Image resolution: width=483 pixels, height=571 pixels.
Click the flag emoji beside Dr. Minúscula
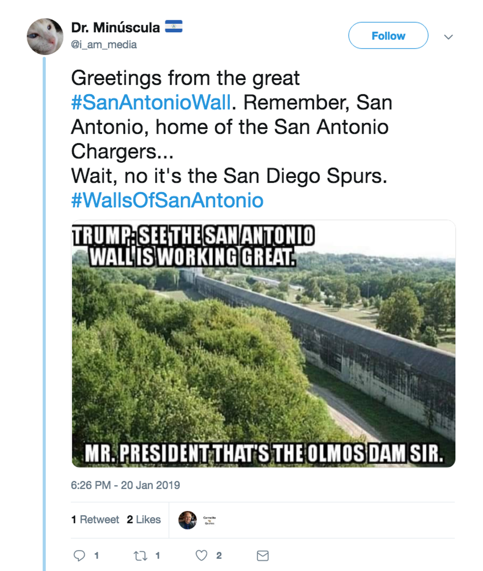click(x=173, y=27)
